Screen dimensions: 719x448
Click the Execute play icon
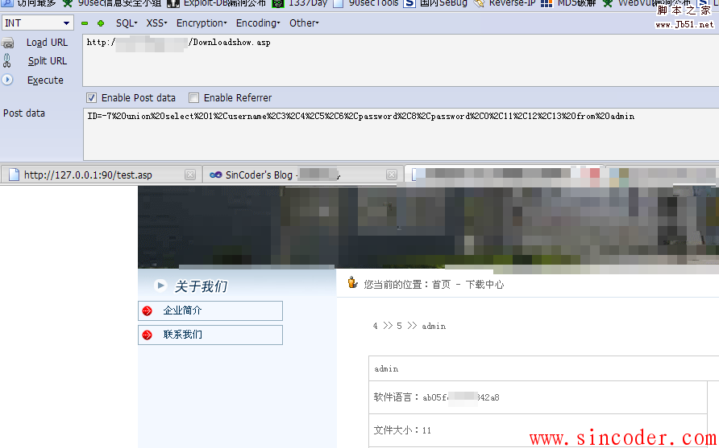[7, 80]
